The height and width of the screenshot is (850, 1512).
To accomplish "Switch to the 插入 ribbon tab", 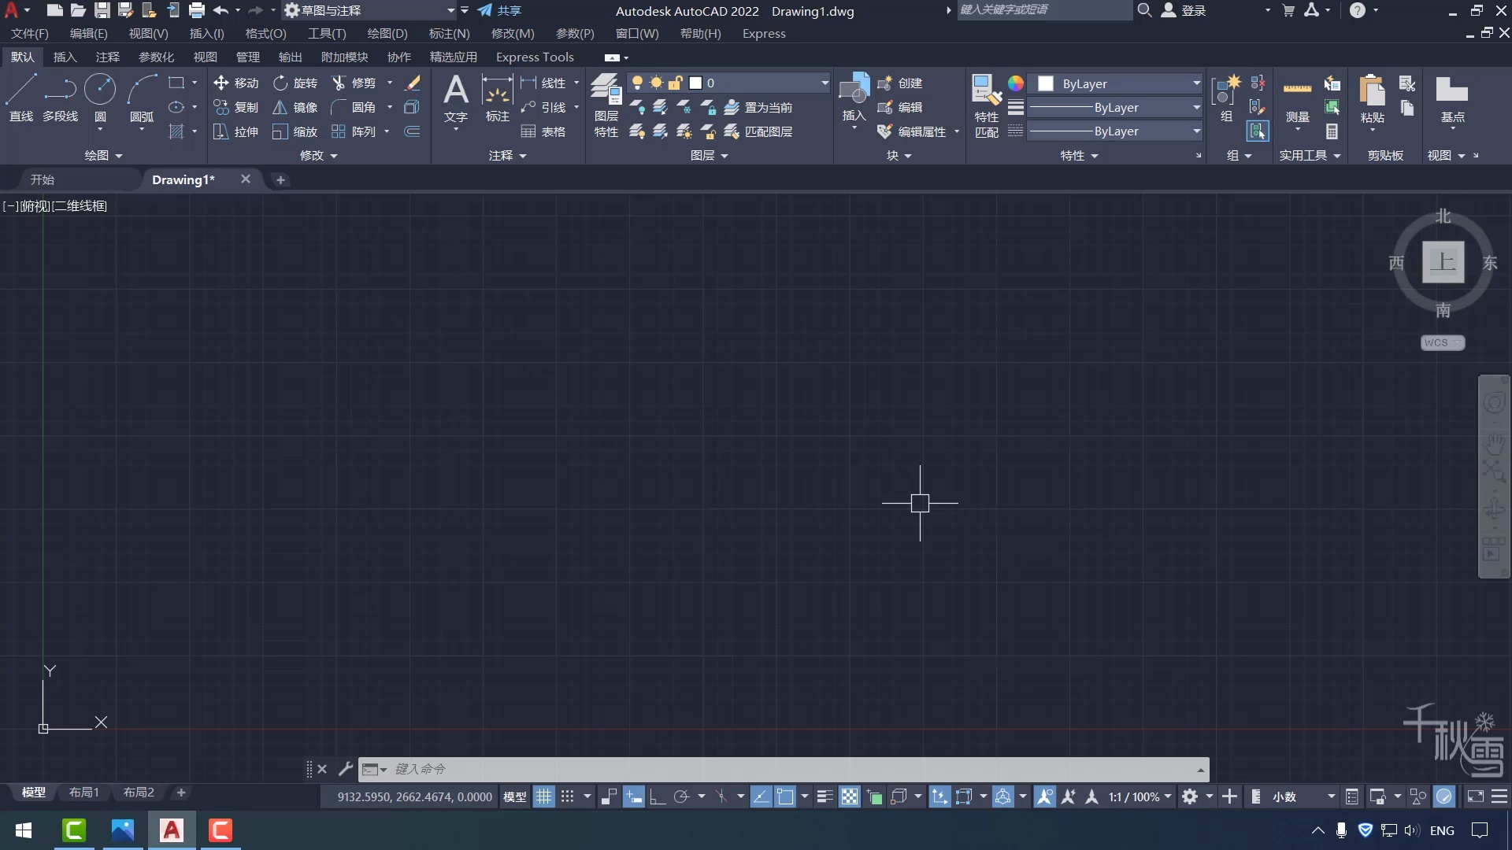I will tap(65, 57).
